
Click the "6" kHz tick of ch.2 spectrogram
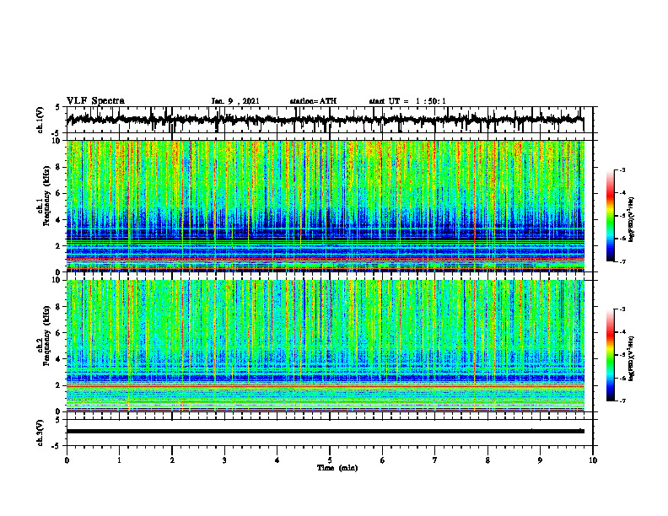point(59,333)
